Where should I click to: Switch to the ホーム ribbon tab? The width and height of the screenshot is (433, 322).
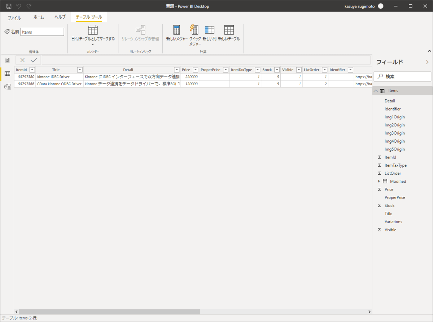(x=39, y=17)
